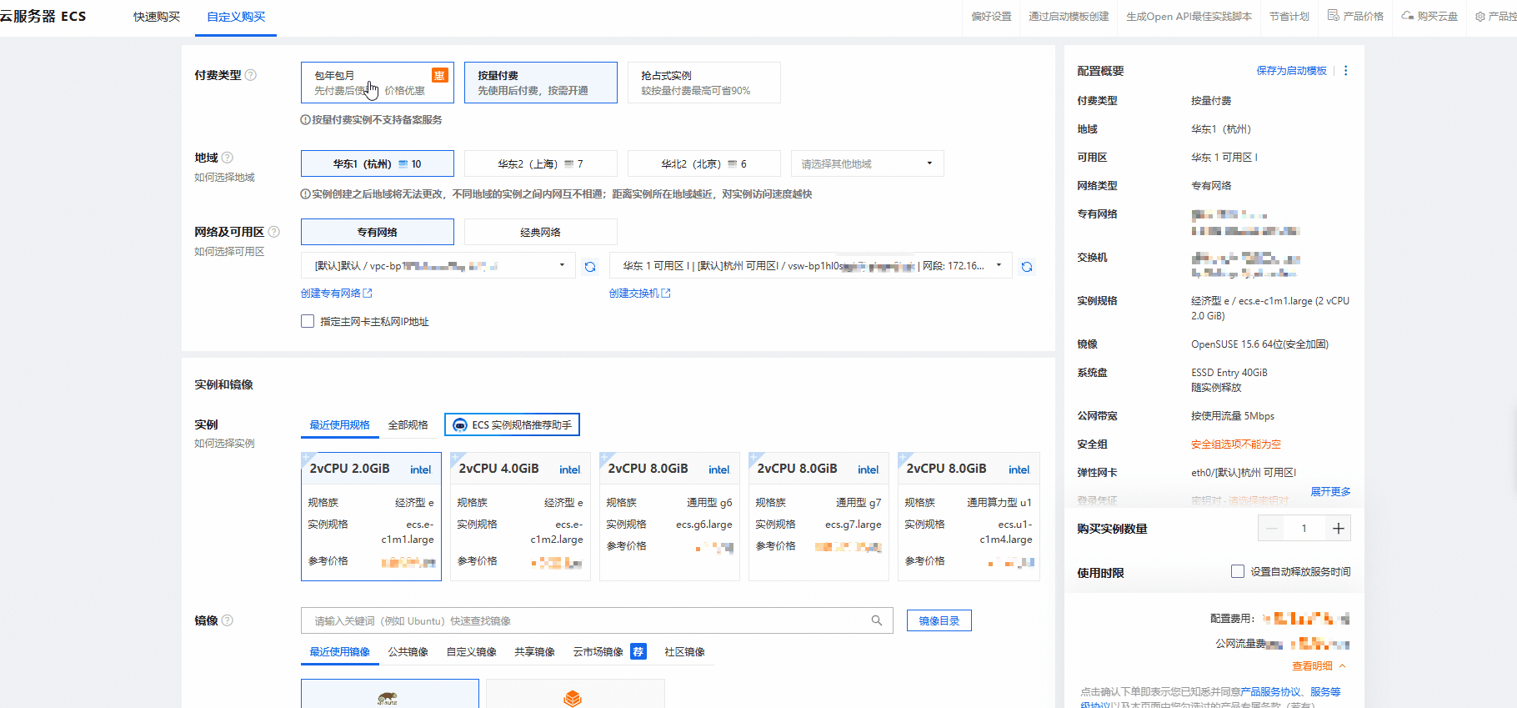
Task: Select the ecs.u1-c1m4.large instance card
Action: coord(969,516)
